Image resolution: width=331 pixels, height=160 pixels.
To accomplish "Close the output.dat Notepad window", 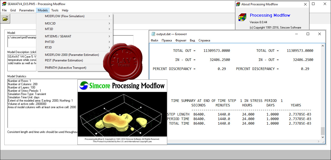I will [x=320, y=34].
